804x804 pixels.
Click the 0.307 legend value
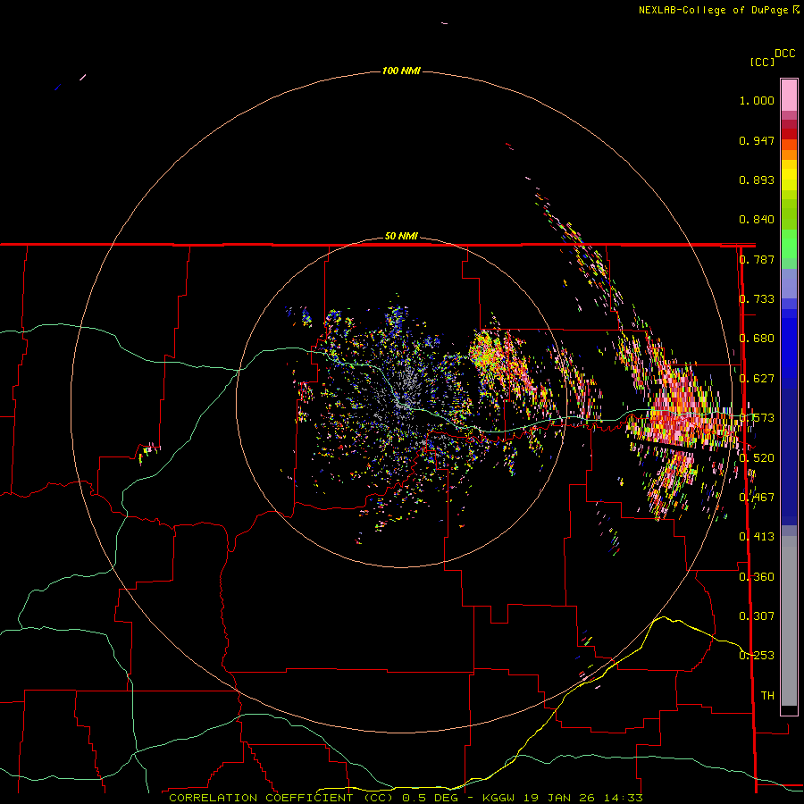pos(757,616)
